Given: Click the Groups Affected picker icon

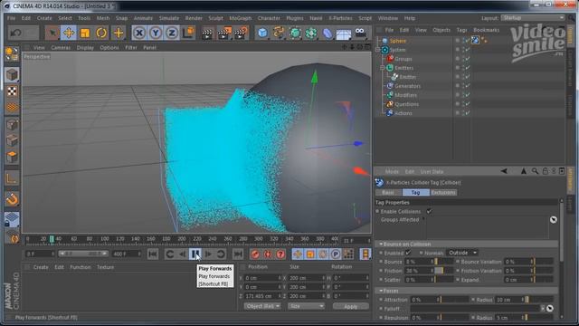Looking at the screenshot, I should point(553,219).
